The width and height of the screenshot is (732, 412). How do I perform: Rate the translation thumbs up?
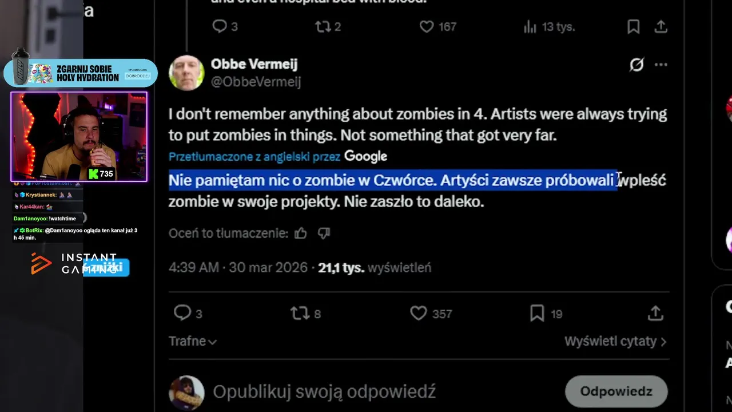tap(301, 233)
